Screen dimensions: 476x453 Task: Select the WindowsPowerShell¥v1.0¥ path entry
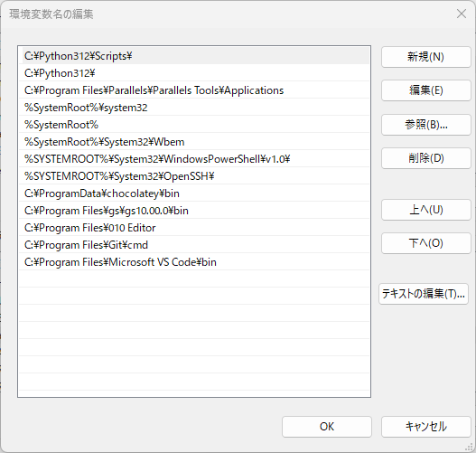pyautogui.click(x=194, y=159)
